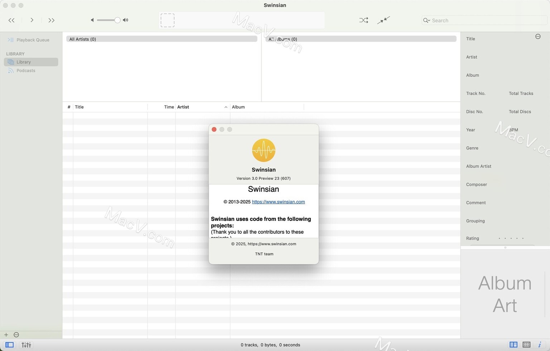Open the swinsian.com hyperlink in About window
This screenshot has width=550, height=351.
[278, 202]
